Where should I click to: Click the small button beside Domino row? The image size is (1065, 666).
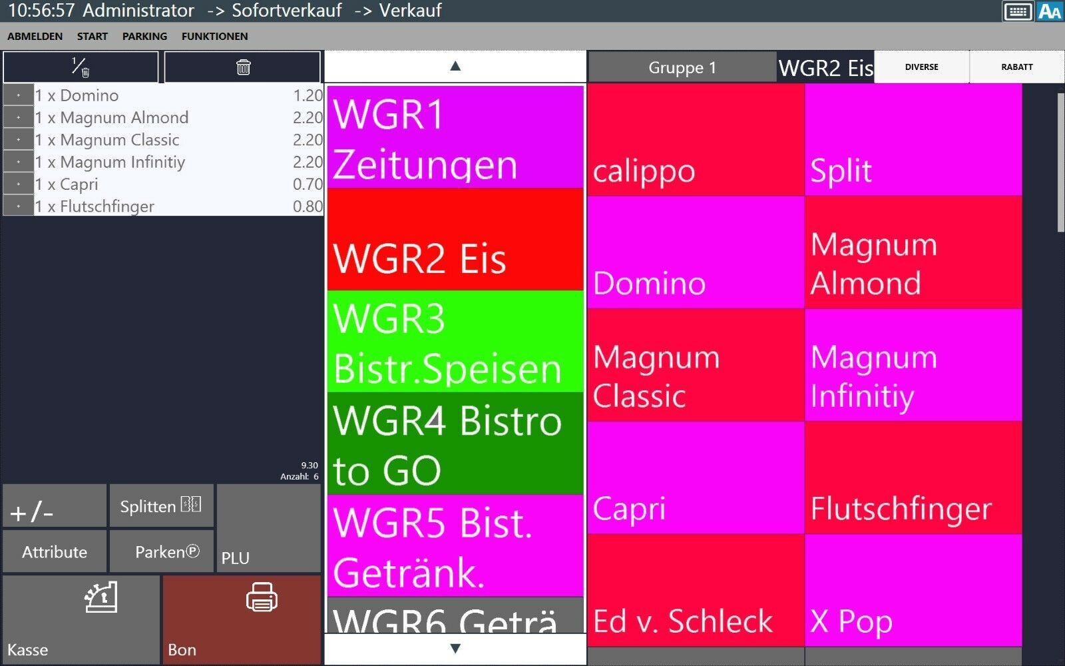[18, 95]
